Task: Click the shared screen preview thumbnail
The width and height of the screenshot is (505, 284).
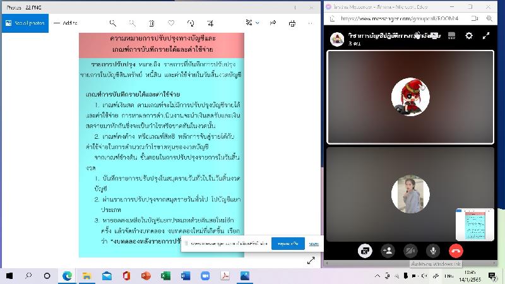Action: 473,224
